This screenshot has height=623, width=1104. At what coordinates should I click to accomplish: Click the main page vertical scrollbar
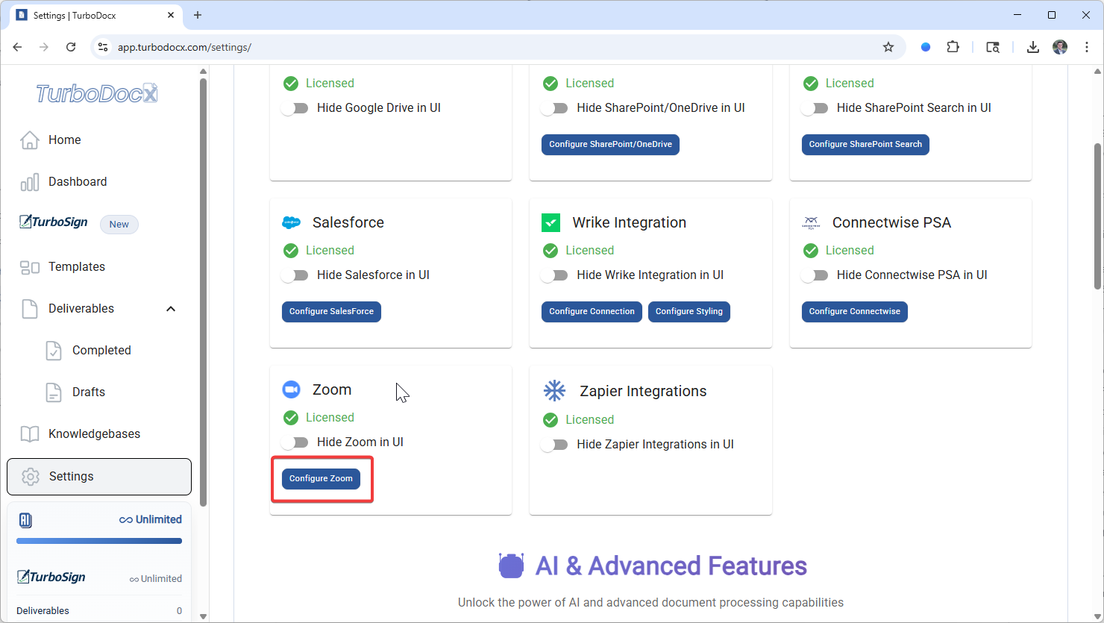pos(1097,216)
